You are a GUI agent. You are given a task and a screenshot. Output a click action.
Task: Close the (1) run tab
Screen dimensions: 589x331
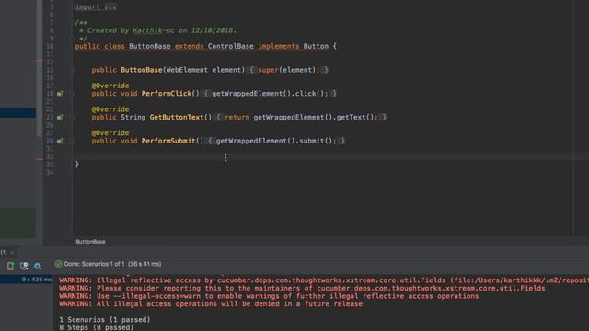(x=12, y=253)
